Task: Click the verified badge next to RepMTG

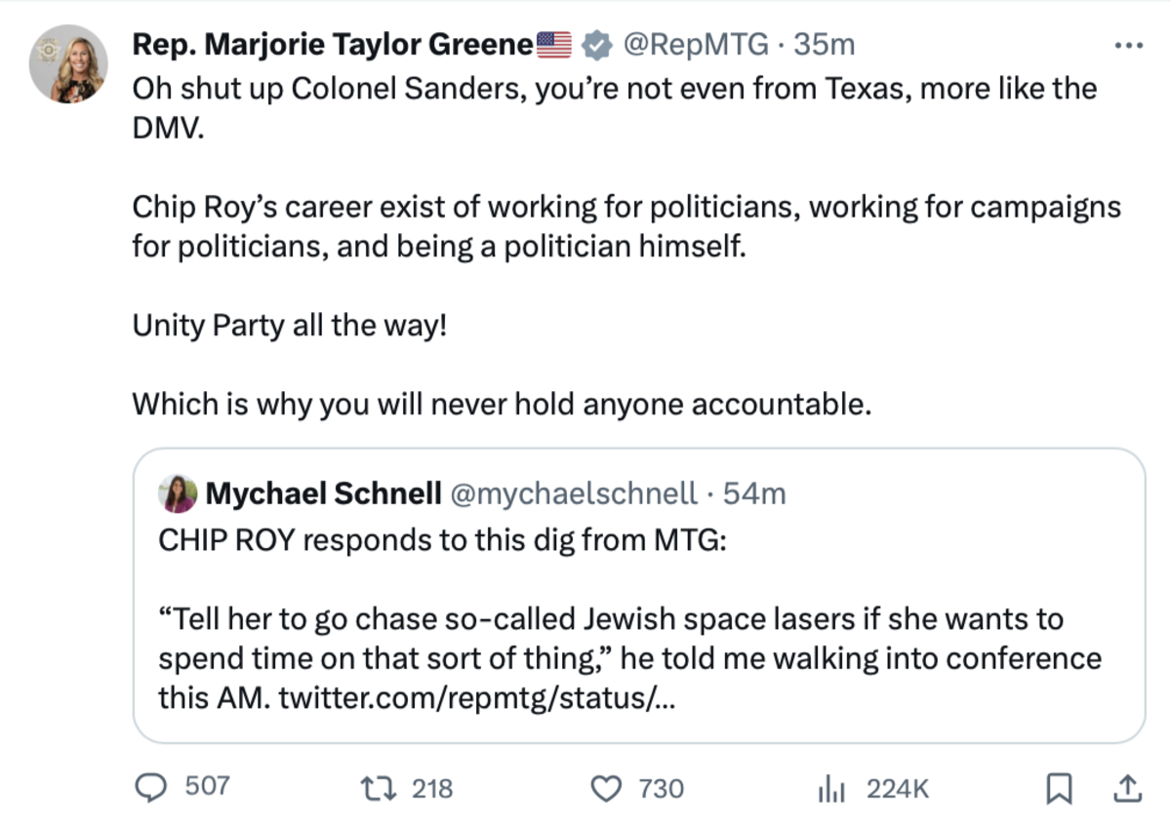Action: (595, 43)
